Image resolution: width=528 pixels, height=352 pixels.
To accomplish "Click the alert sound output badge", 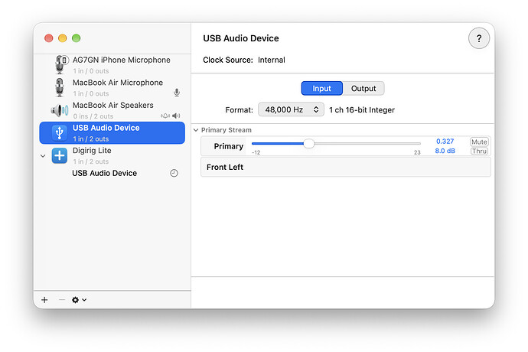I will point(165,116).
